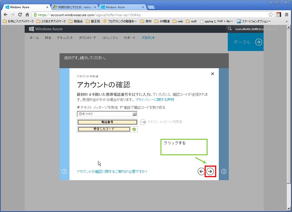The height and width of the screenshot is (212, 292).
Task: Click the page scrollbar up arrow
Action: point(288,27)
